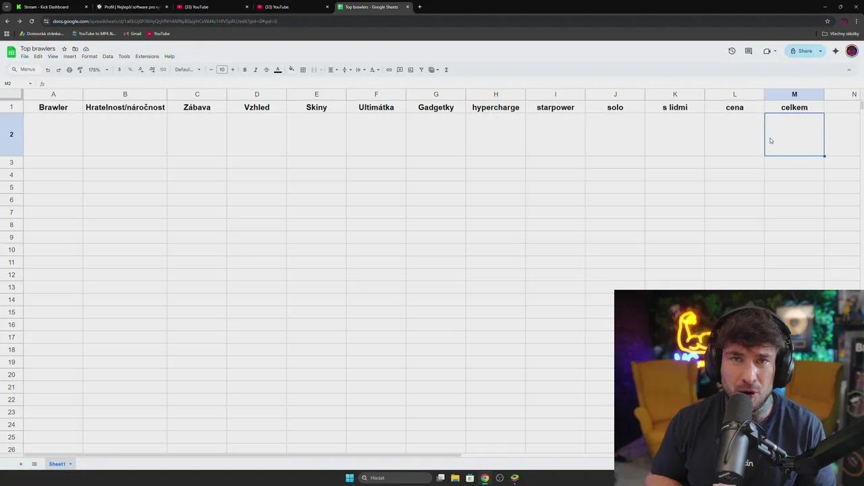This screenshot has width=864, height=486.
Task: Open filter views dropdown
Action: coord(433,70)
